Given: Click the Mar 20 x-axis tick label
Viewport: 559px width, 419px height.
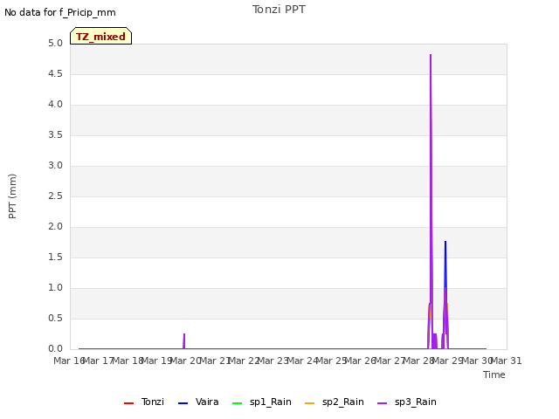Looking at the screenshot, I should coord(185,361).
